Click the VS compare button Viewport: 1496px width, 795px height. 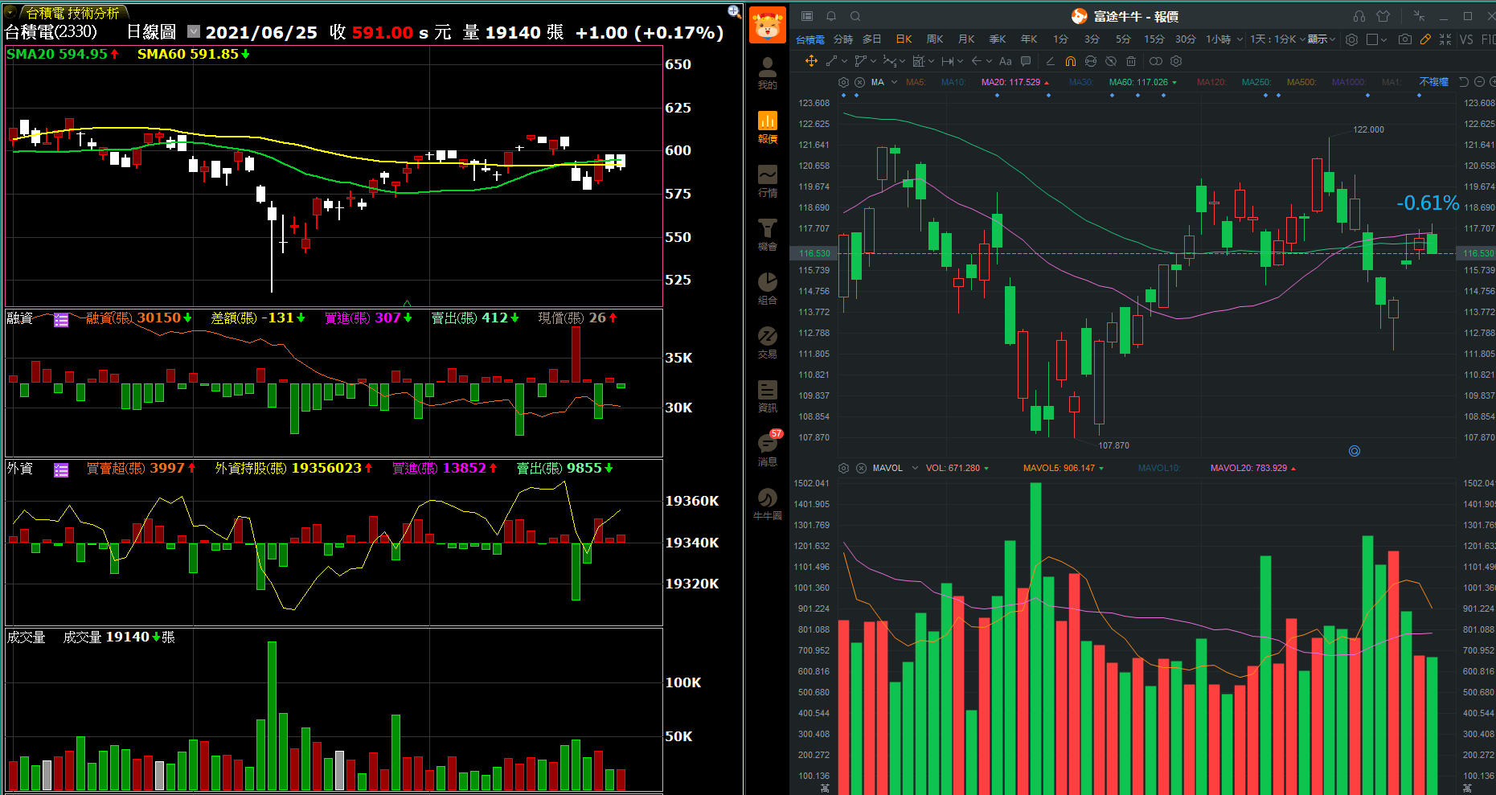pos(1466,39)
